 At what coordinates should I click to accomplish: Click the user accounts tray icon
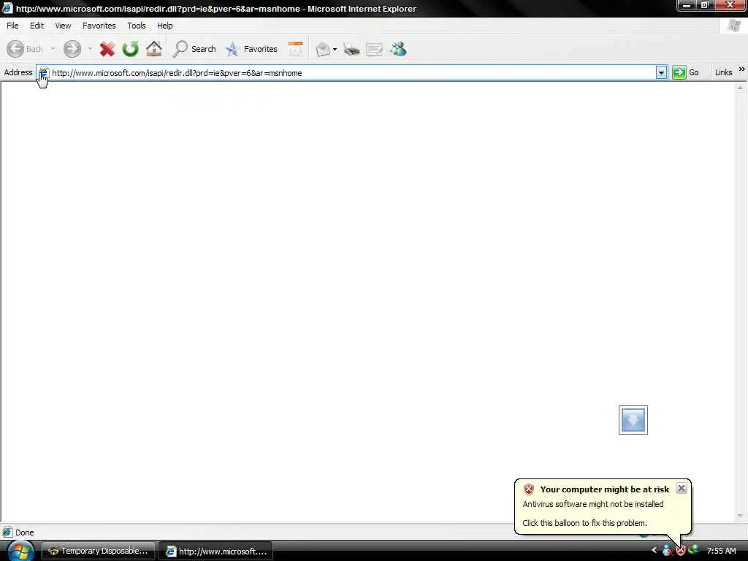point(668,551)
